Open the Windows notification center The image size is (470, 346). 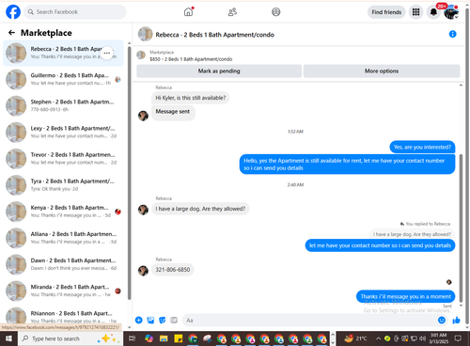pos(458,338)
